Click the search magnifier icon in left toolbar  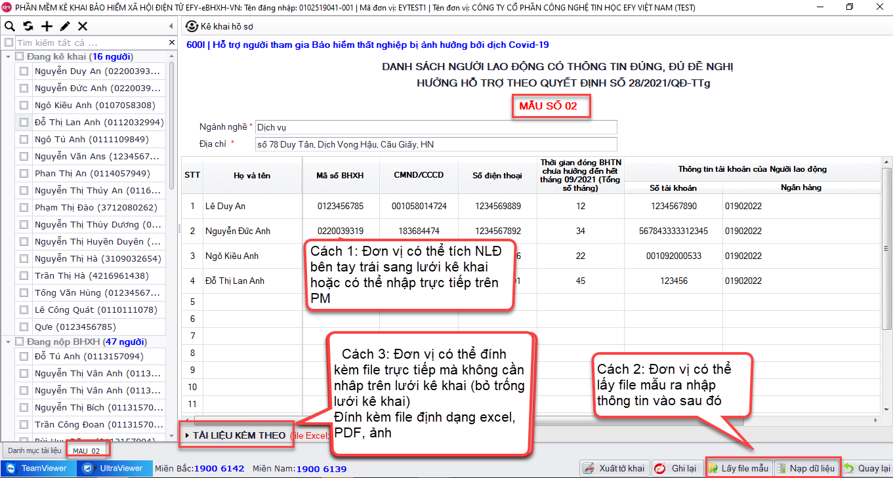point(10,26)
